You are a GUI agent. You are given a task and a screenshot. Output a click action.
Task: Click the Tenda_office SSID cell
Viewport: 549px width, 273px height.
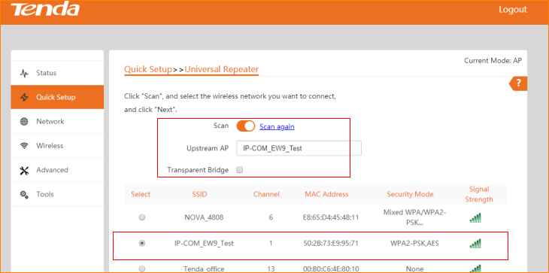tap(204, 269)
